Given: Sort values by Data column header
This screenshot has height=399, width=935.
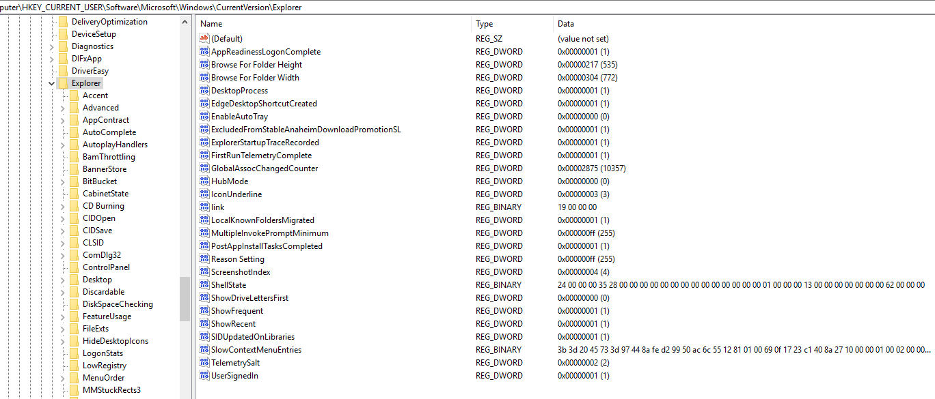Looking at the screenshot, I should (744, 24).
